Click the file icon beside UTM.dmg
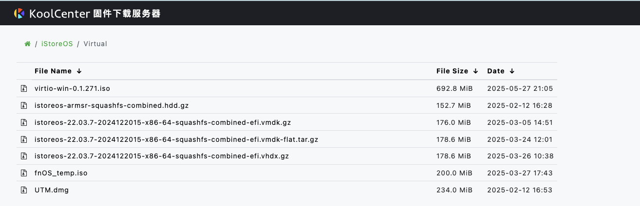The height and width of the screenshot is (206, 640). point(23,190)
